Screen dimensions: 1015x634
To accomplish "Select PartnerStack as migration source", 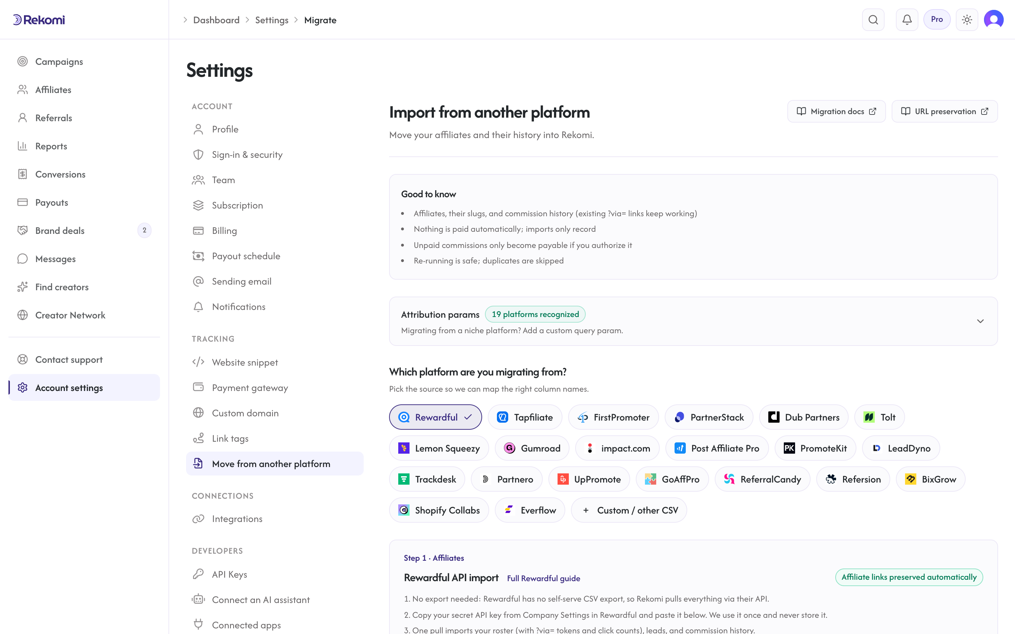I will click(709, 417).
